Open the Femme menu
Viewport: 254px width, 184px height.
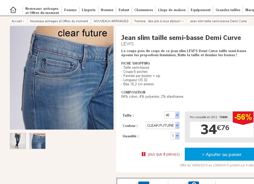(70, 10)
